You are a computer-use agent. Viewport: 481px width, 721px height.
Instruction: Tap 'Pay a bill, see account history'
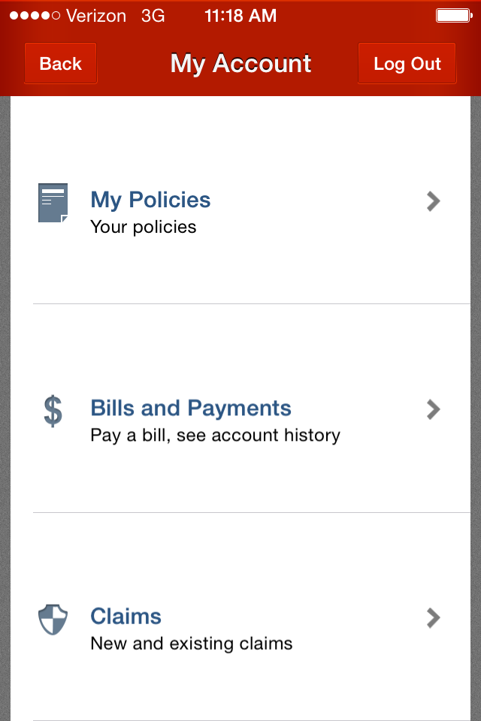216,436
